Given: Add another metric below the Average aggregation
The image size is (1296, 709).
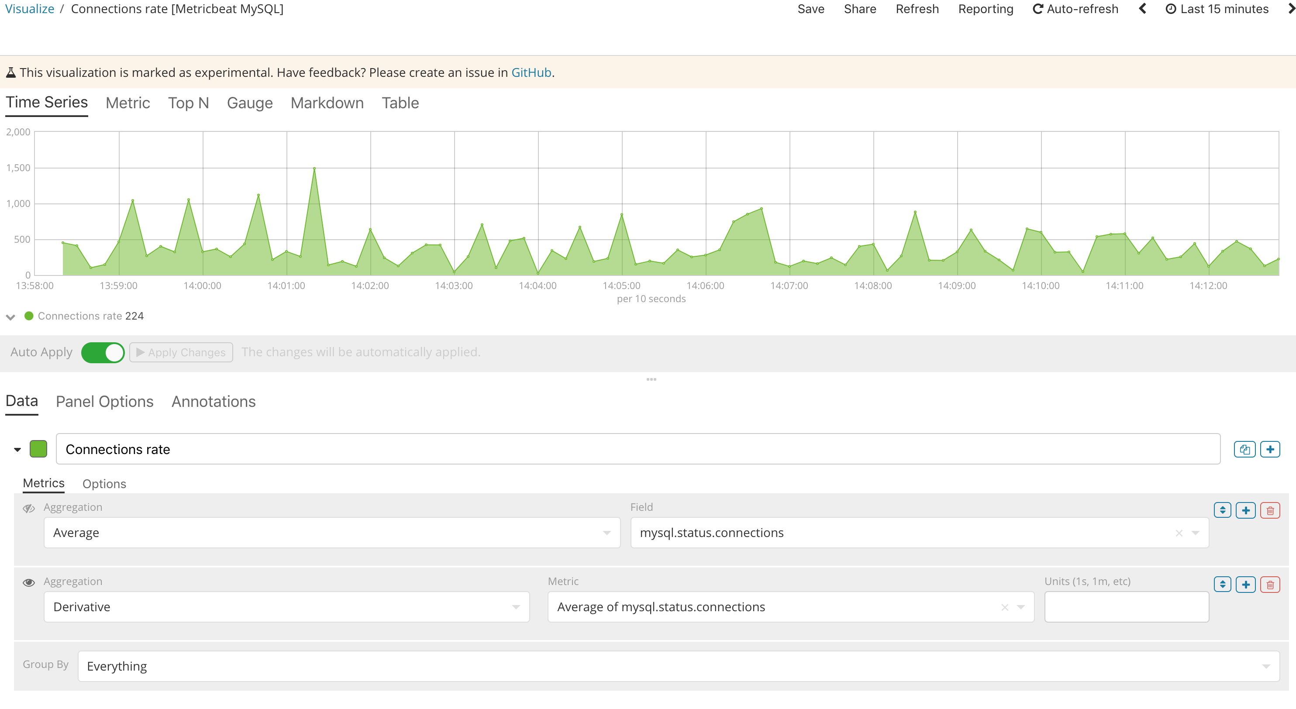Looking at the screenshot, I should pyautogui.click(x=1246, y=509).
